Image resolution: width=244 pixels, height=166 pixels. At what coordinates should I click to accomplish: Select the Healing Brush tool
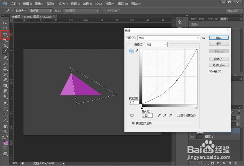click(x=5, y=57)
